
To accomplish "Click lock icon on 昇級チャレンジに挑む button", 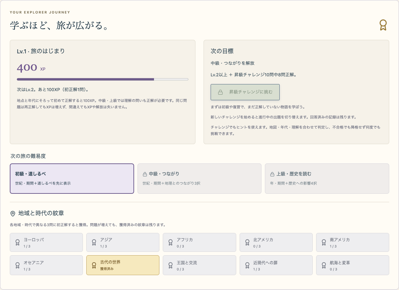I will [x=220, y=92].
